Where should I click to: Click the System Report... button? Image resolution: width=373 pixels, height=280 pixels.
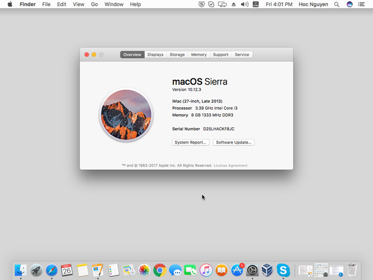(190, 143)
